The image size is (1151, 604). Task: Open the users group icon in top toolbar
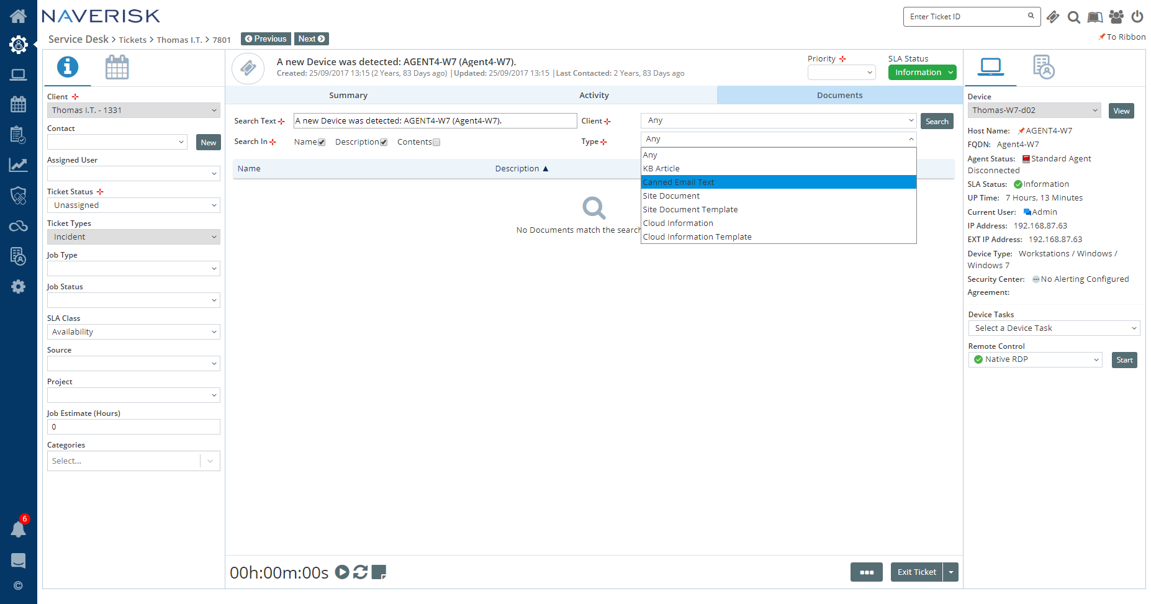coord(1116,17)
